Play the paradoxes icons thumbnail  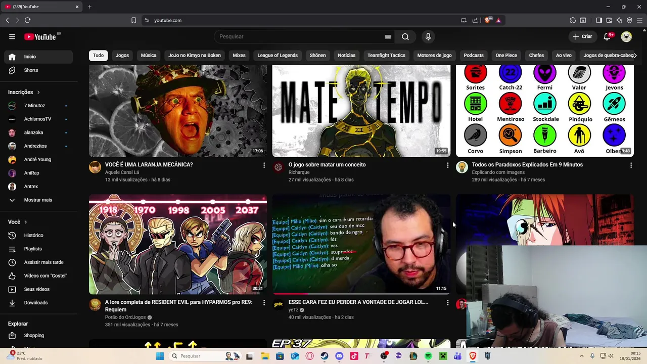[x=545, y=111]
